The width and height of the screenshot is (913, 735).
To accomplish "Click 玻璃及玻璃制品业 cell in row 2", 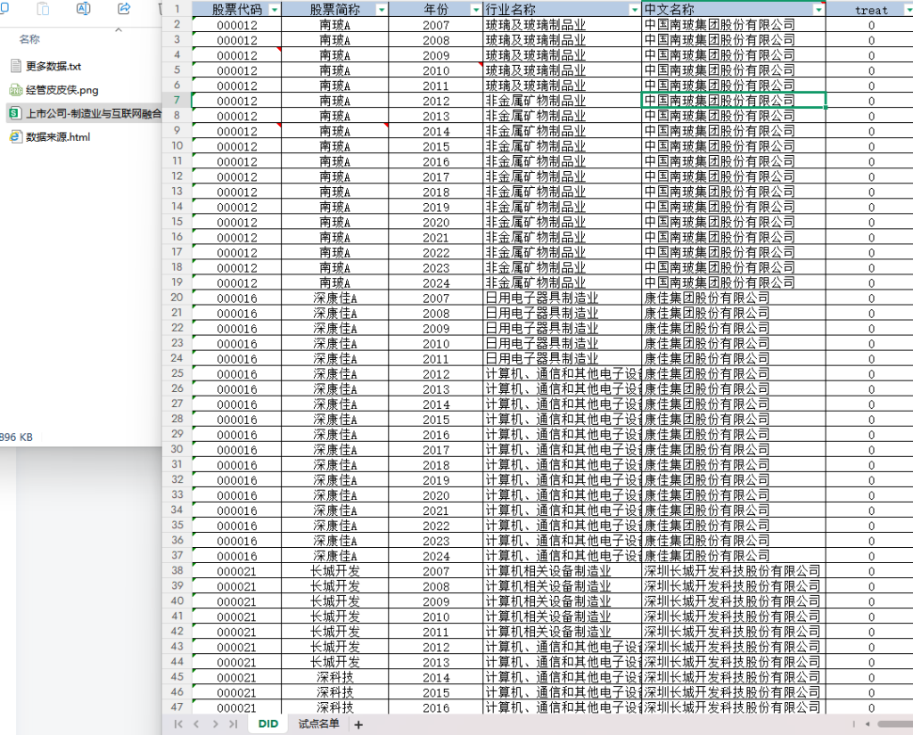I will point(562,25).
